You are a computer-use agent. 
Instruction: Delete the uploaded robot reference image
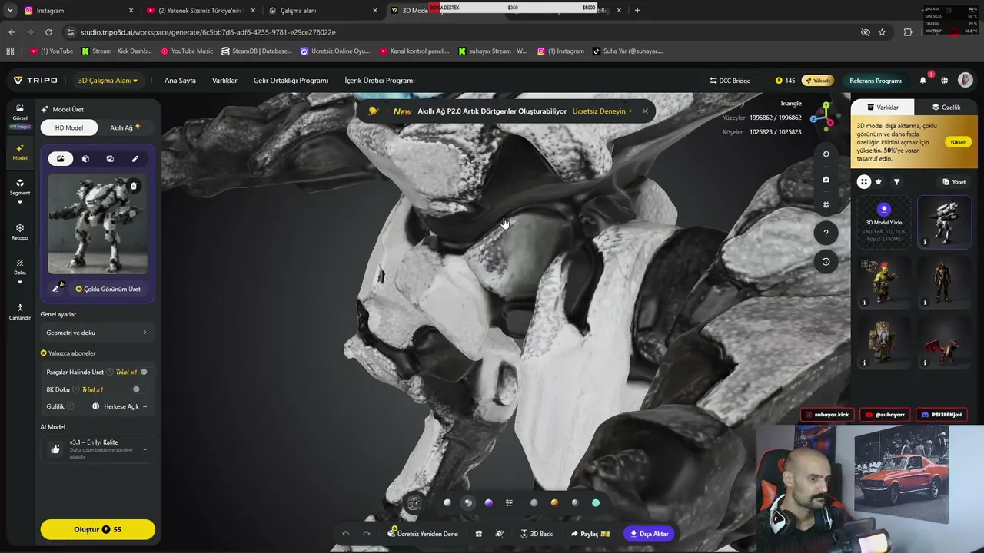(134, 186)
